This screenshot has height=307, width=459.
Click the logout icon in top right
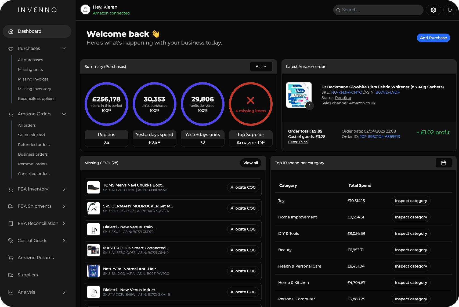450,10
